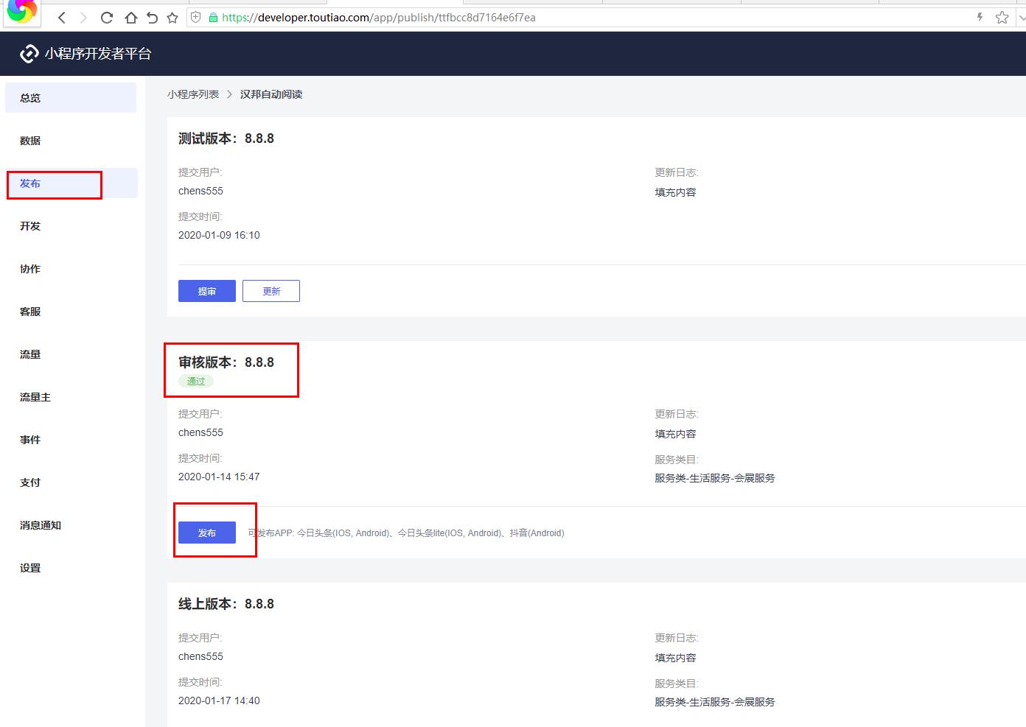The image size is (1026, 727).
Task: Click submit time 2020-01-17 14:40
Action: (x=219, y=700)
